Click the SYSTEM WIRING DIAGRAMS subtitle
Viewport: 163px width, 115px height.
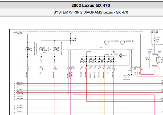[91, 12]
